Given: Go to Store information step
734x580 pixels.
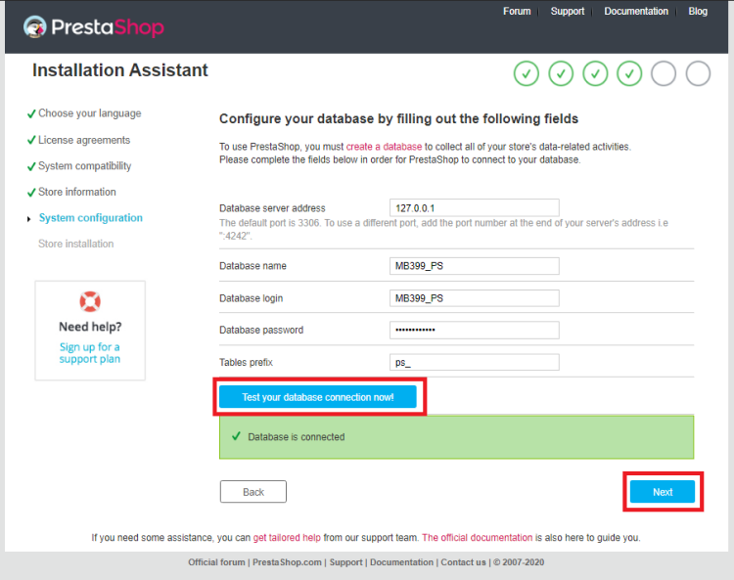Looking at the screenshot, I should pyautogui.click(x=76, y=192).
